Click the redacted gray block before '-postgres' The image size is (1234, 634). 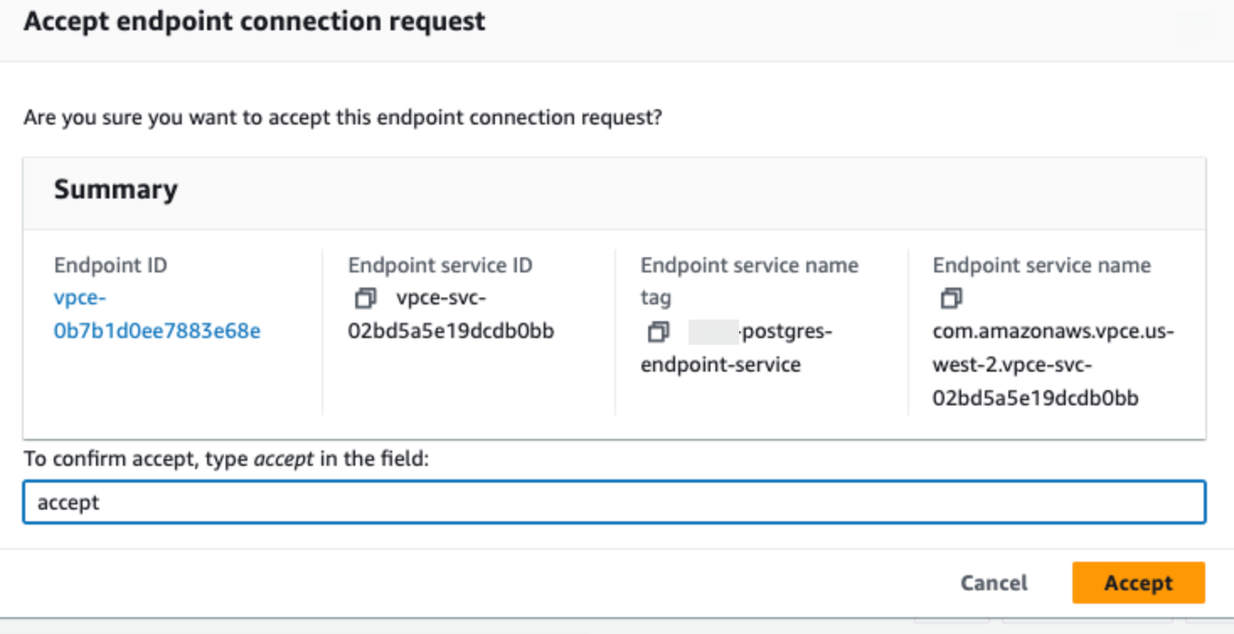click(x=712, y=332)
